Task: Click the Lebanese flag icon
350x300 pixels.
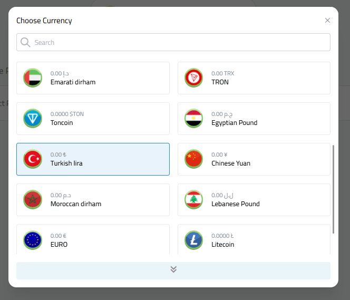Action: (x=193, y=199)
